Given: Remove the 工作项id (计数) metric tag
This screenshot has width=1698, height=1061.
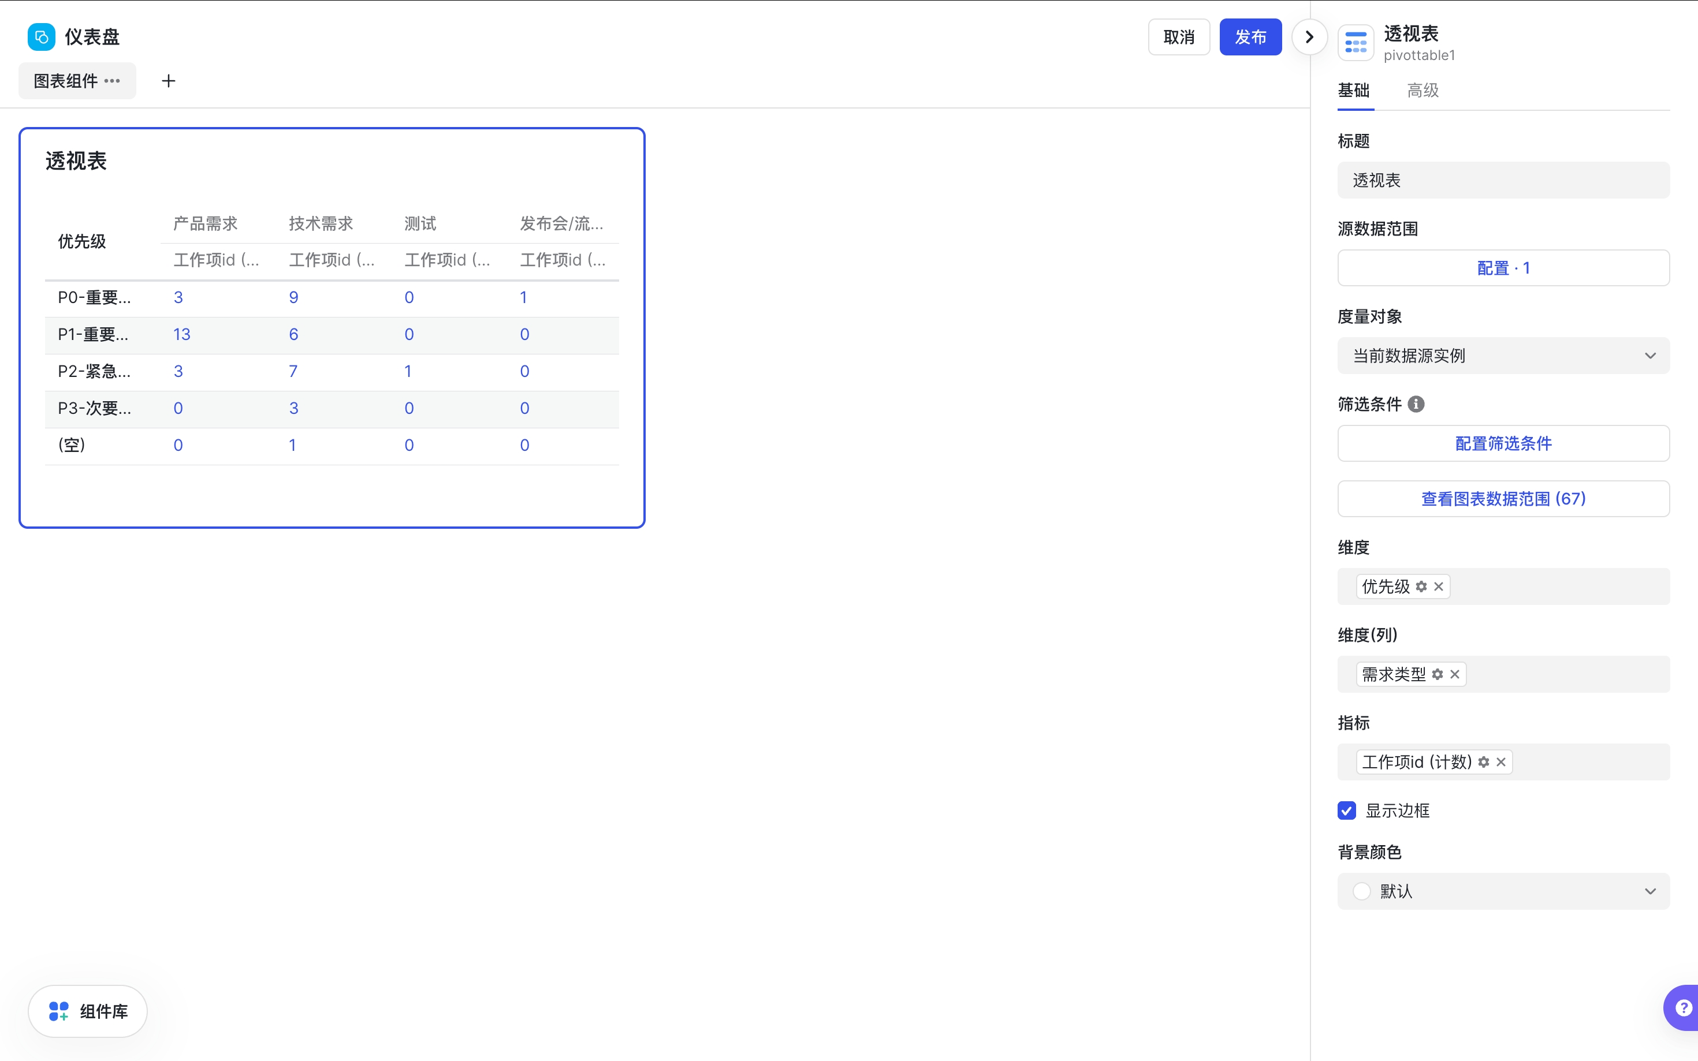Looking at the screenshot, I should [x=1500, y=762].
